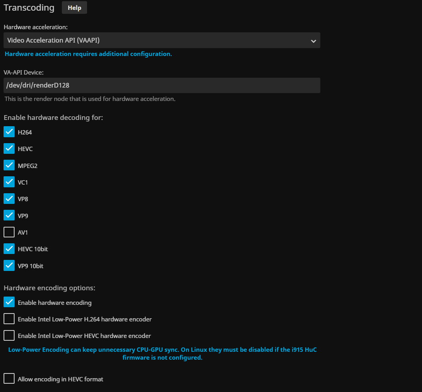
Task: Disable the Enable hardware encoding checkbox
Action: [9, 302]
